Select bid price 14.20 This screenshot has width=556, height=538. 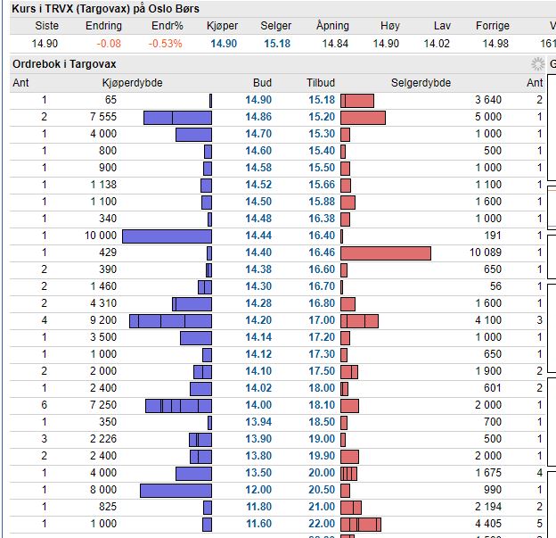(x=258, y=320)
